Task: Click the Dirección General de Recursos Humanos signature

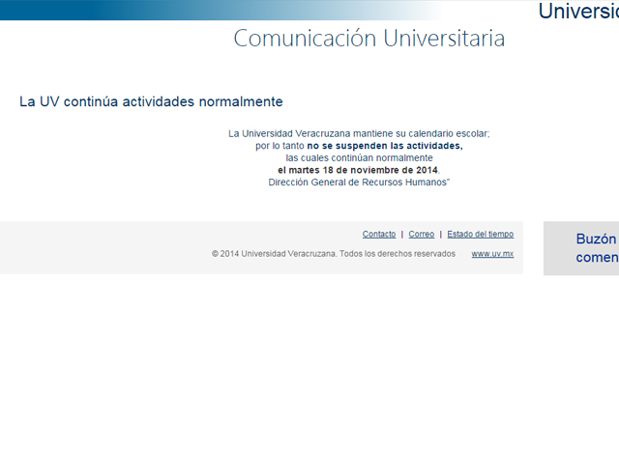Action: coord(359,183)
